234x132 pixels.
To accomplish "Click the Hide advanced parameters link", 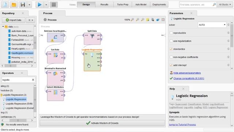I will pyautogui.click(x=187, y=73).
